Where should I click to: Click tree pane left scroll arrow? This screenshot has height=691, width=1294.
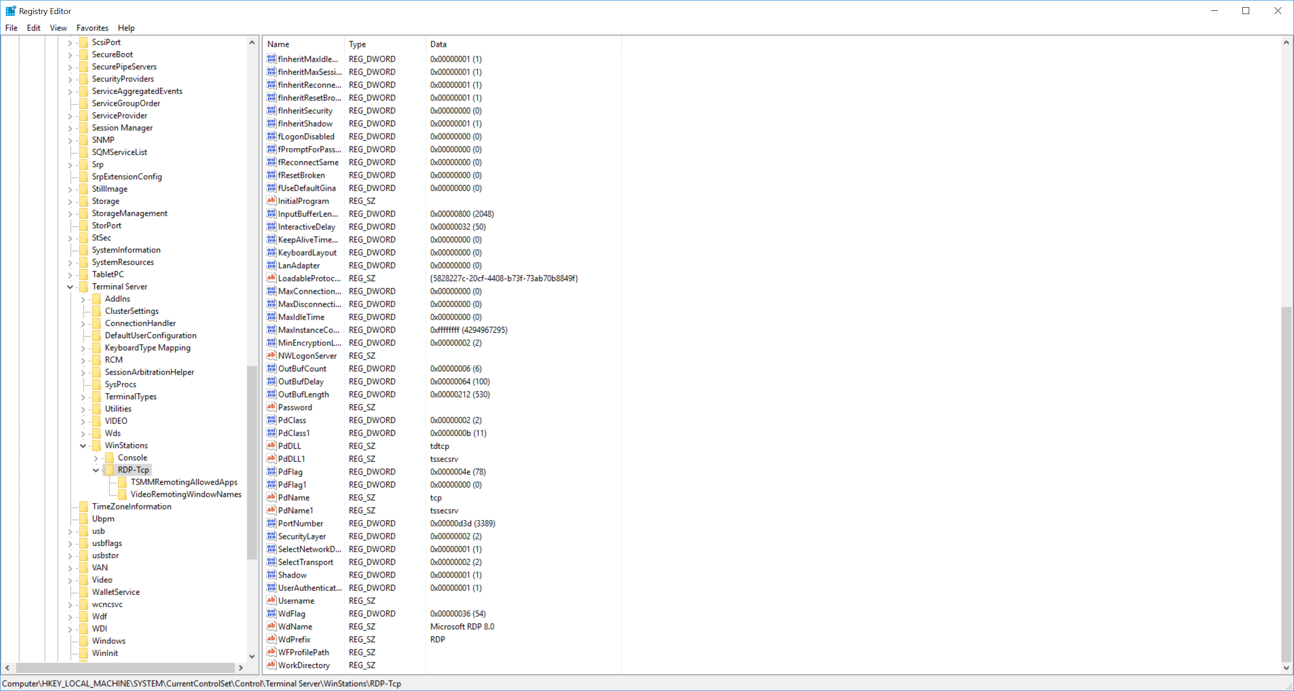pos(8,667)
